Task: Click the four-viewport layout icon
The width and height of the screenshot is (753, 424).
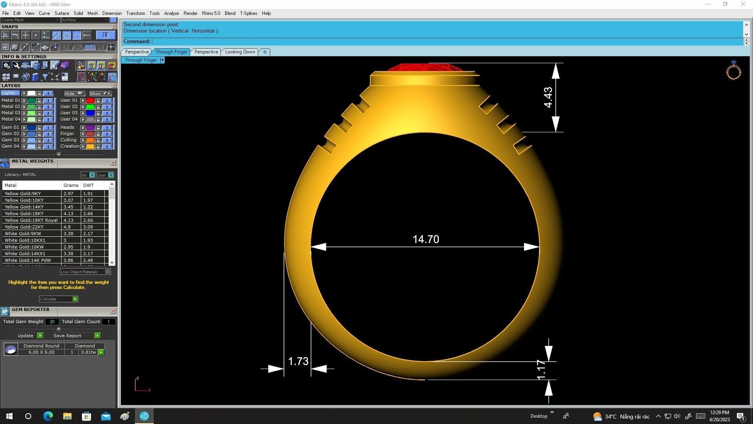Action: [x=6, y=77]
